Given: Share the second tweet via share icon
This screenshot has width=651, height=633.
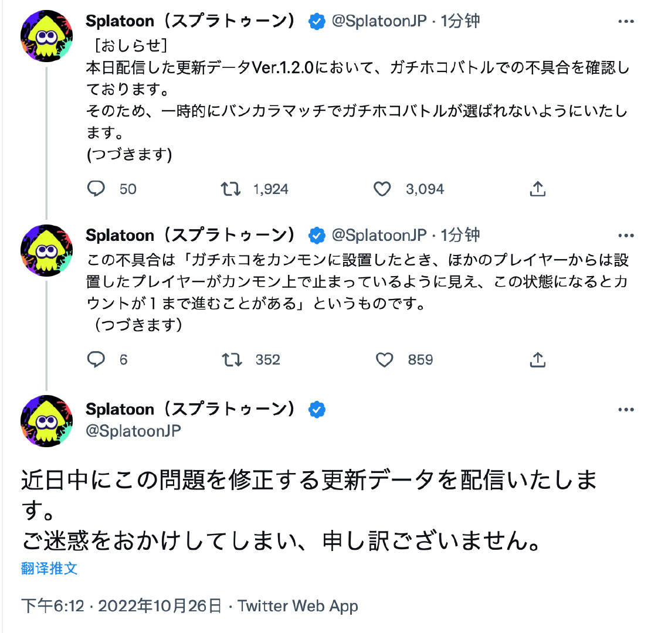Looking at the screenshot, I should click(537, 359).
